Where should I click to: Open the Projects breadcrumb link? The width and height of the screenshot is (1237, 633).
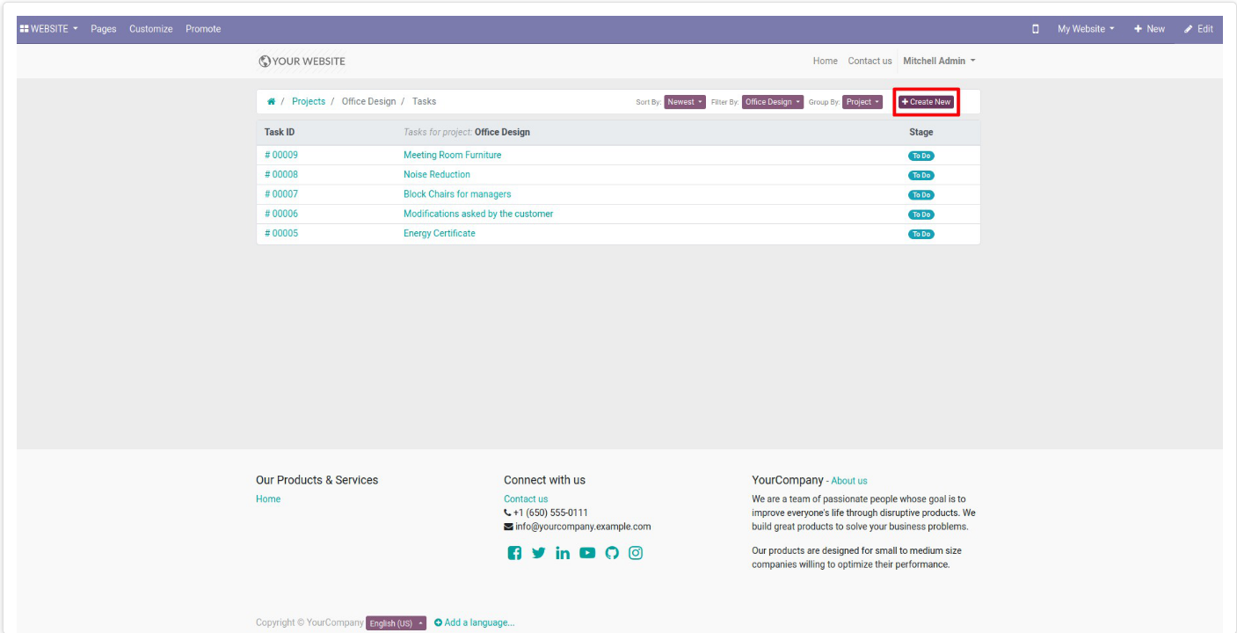coord(309,102)
